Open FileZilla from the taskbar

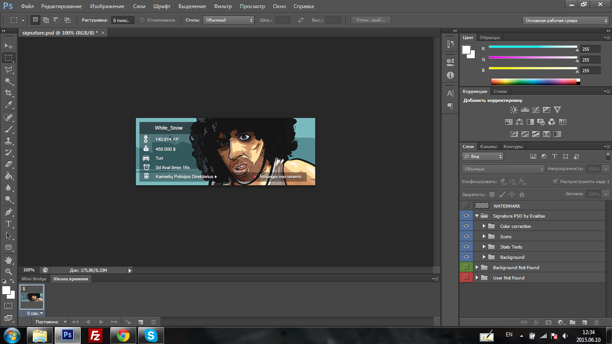95,335
